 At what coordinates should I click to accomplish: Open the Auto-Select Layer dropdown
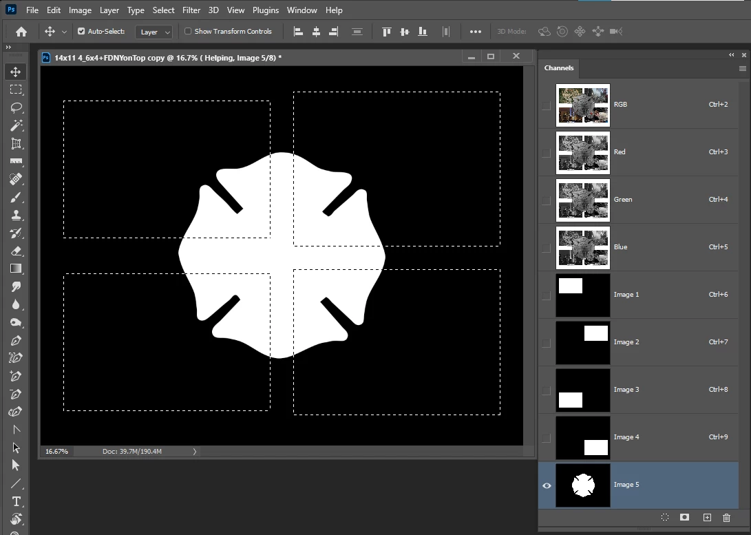[x=154, y=32]
